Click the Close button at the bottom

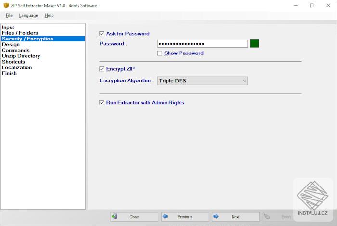(x=134, y=217)
